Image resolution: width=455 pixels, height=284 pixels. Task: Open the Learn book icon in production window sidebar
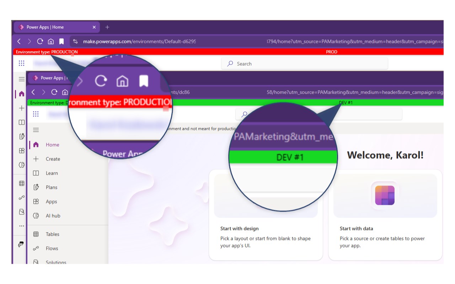point(22,122)
